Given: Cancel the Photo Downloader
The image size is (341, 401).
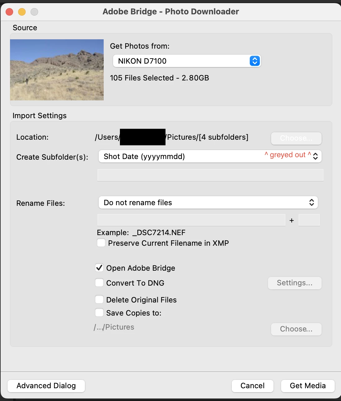Looking at the screenshot, I should tap(252, 386).
